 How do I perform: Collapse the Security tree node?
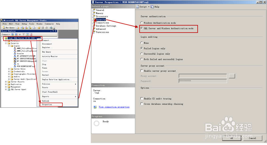pyautogui.click(x=6, y=43)
